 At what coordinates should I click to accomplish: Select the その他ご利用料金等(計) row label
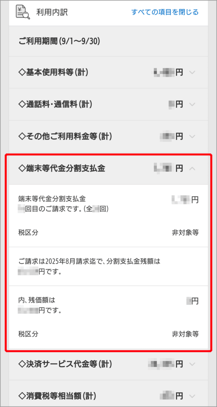coord(65,136)
